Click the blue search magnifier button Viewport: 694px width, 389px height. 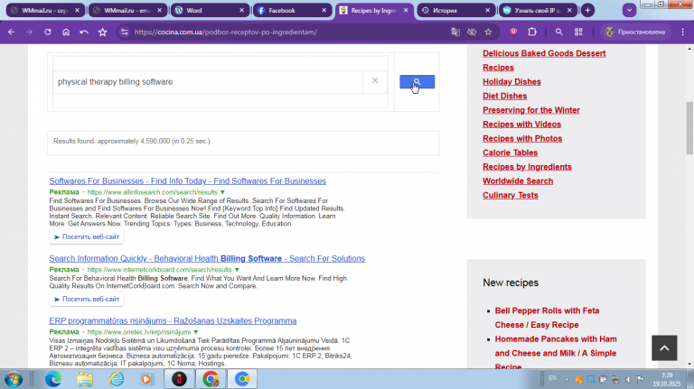417,82
